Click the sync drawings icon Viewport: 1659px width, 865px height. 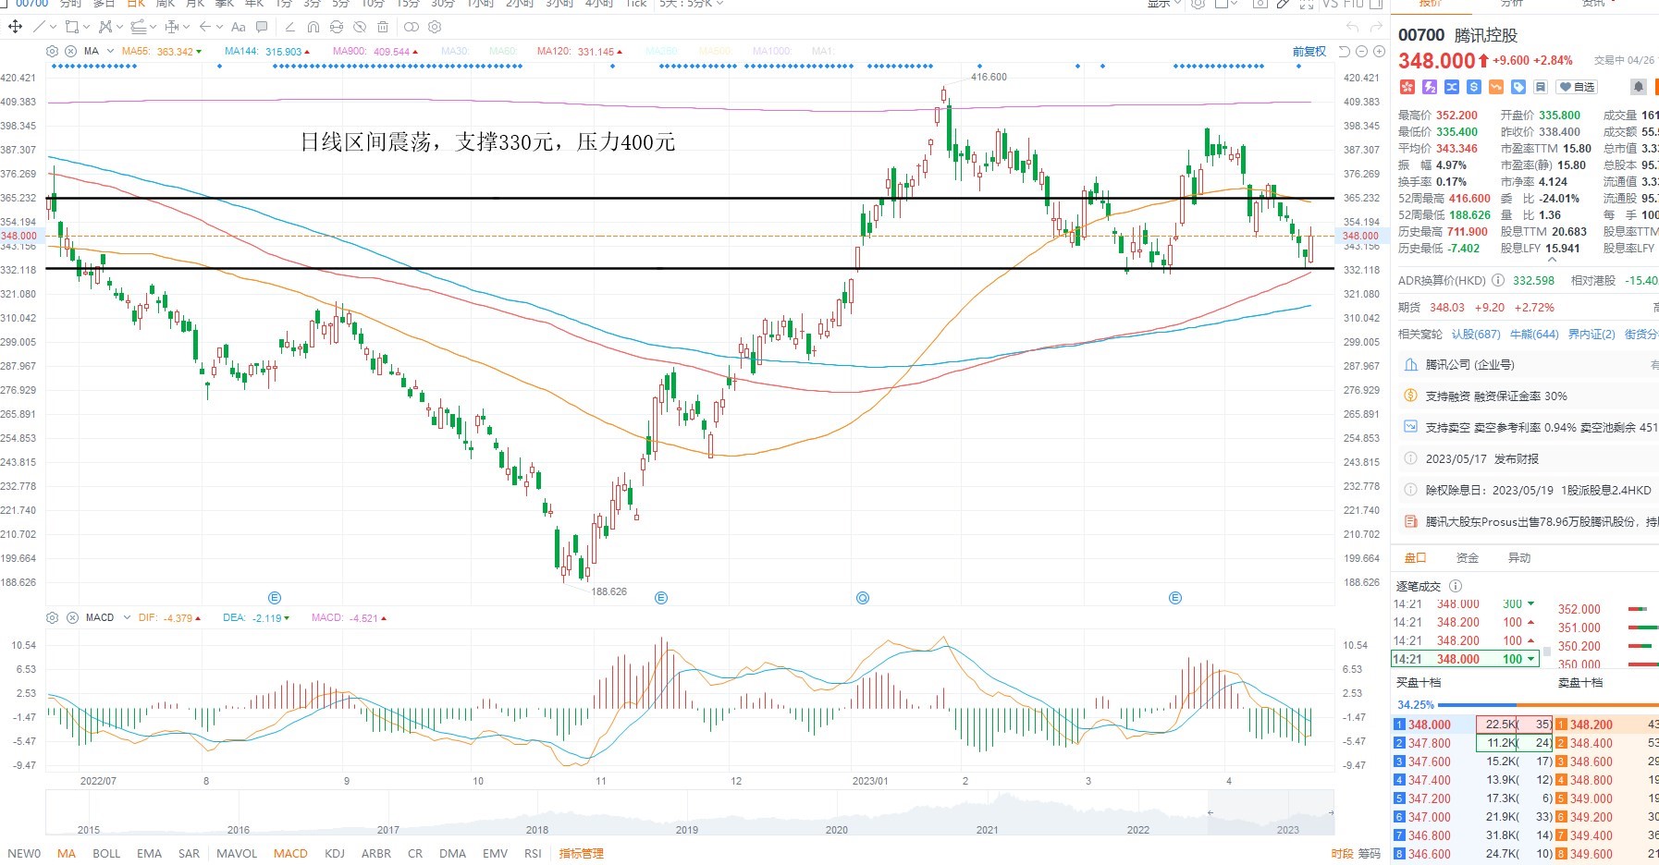click(337, 27)
